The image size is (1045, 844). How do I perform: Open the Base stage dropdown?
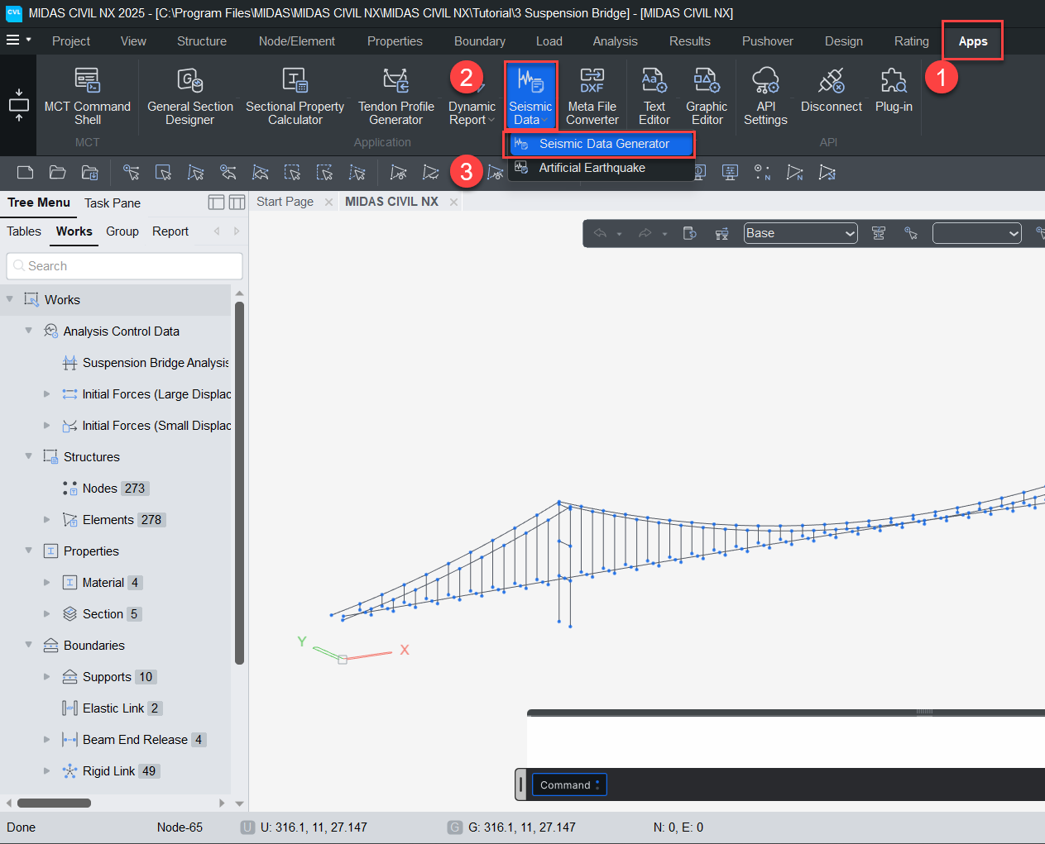[800, 234]
